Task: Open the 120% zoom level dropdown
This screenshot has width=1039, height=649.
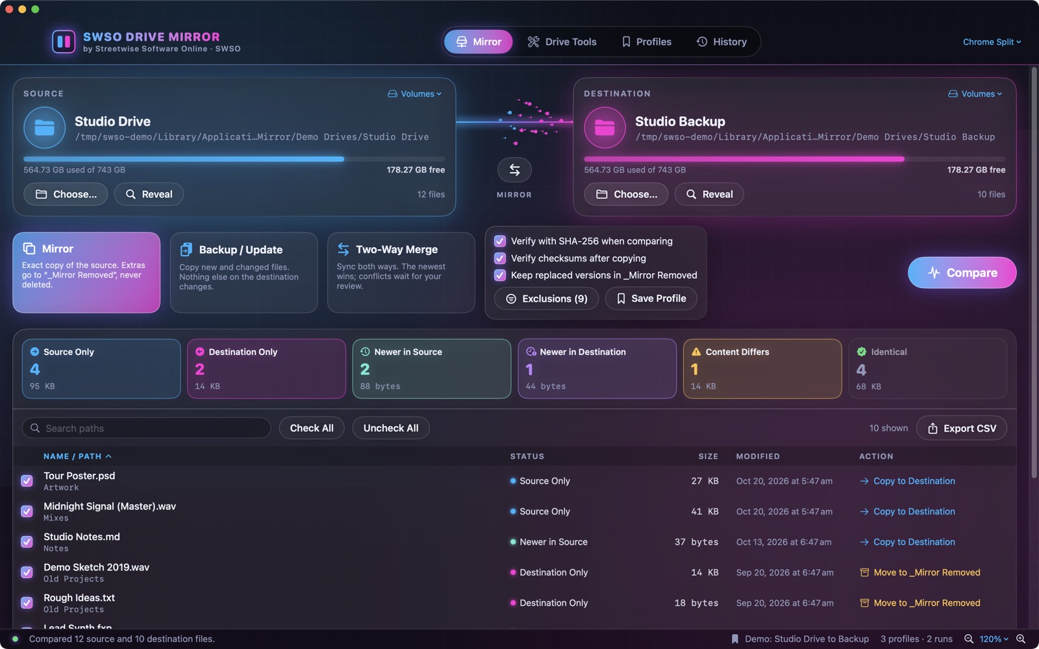Action: tap(994, 639)
